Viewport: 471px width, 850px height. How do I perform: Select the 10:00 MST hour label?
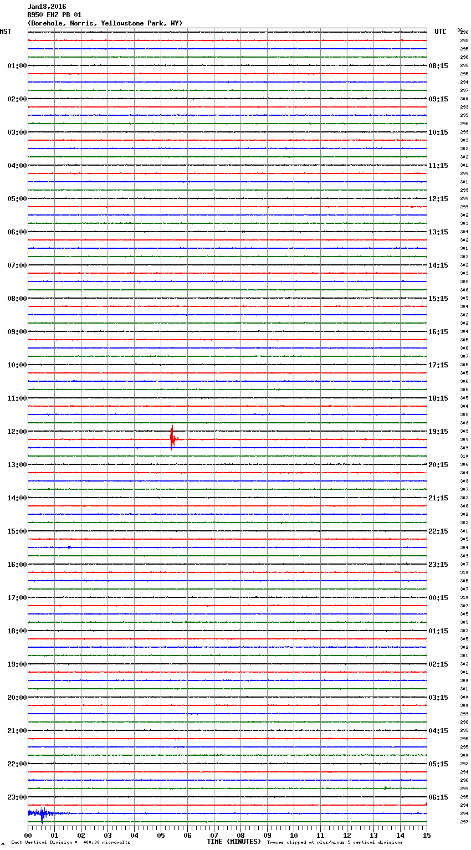[x=17, y=365]
